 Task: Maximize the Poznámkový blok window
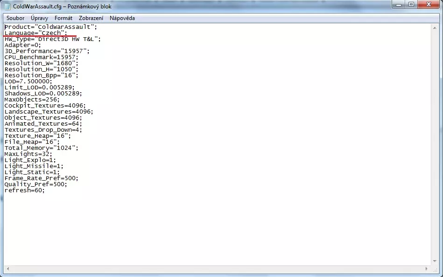tap(411, 5)
